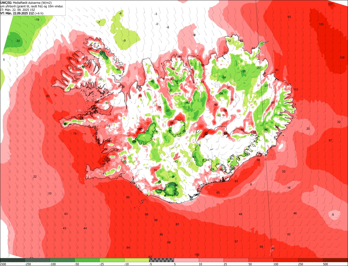
Task: Click the darkest green -500 to -250 legend swatch
Action: (x=12, y=260)
